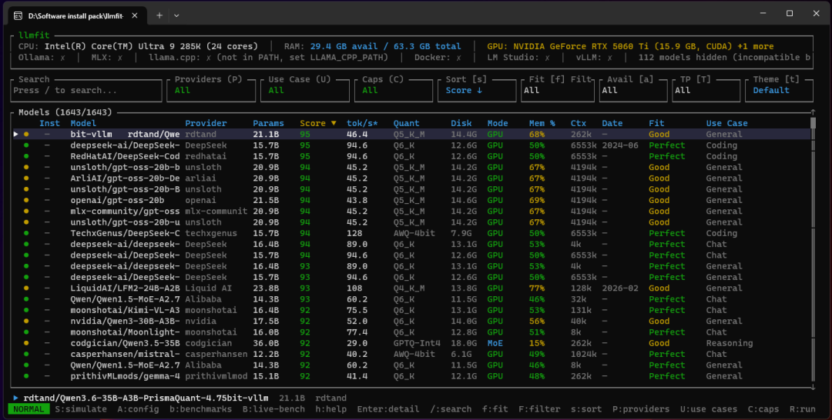Click the R:run shortcut

coord(802,409)
